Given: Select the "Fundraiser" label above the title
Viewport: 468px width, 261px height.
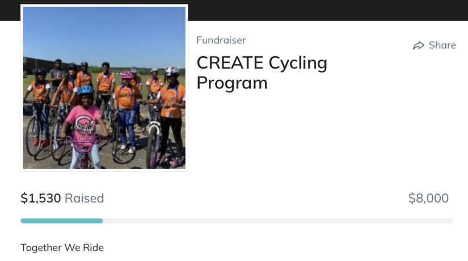Looking at the screenshot, I should click(221, 40).
